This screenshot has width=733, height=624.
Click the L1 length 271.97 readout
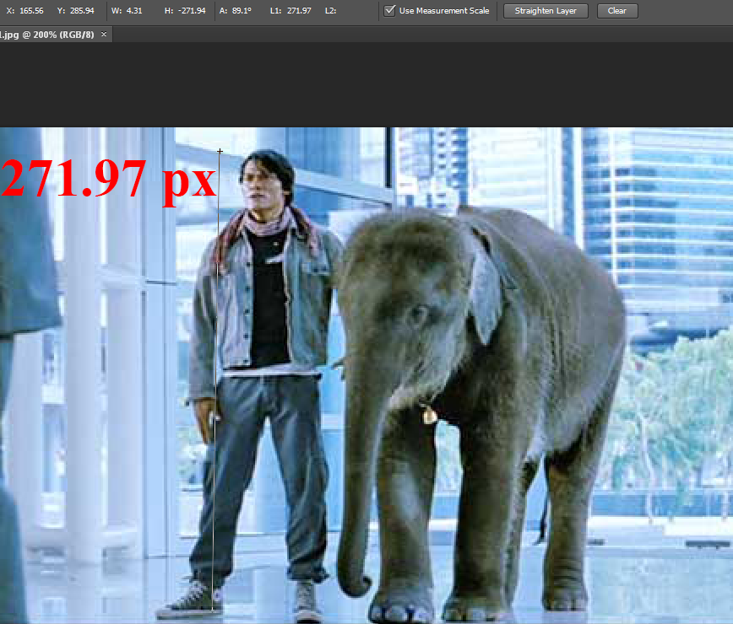[x=299, y=11]
